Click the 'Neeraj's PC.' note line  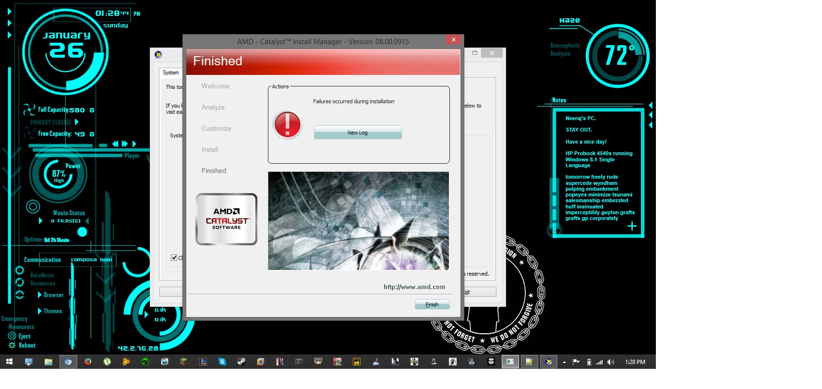[580, 118]
